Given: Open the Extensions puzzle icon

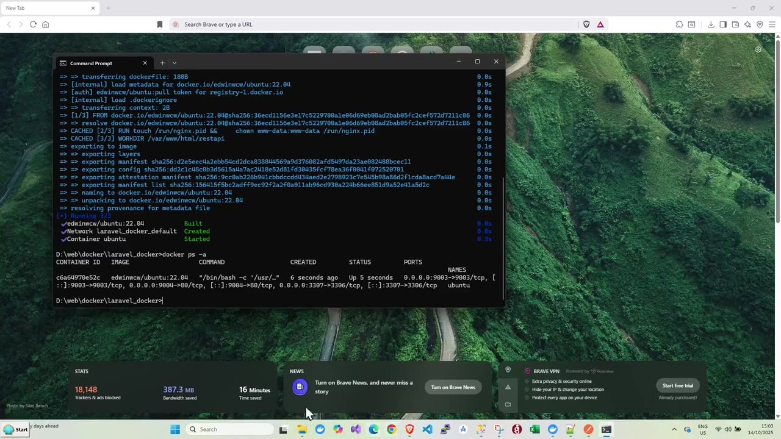Looking at the screenshot, I should coord(679,24).
